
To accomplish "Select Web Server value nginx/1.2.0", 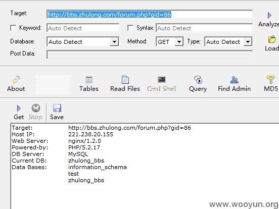I will tap(84, 141).
